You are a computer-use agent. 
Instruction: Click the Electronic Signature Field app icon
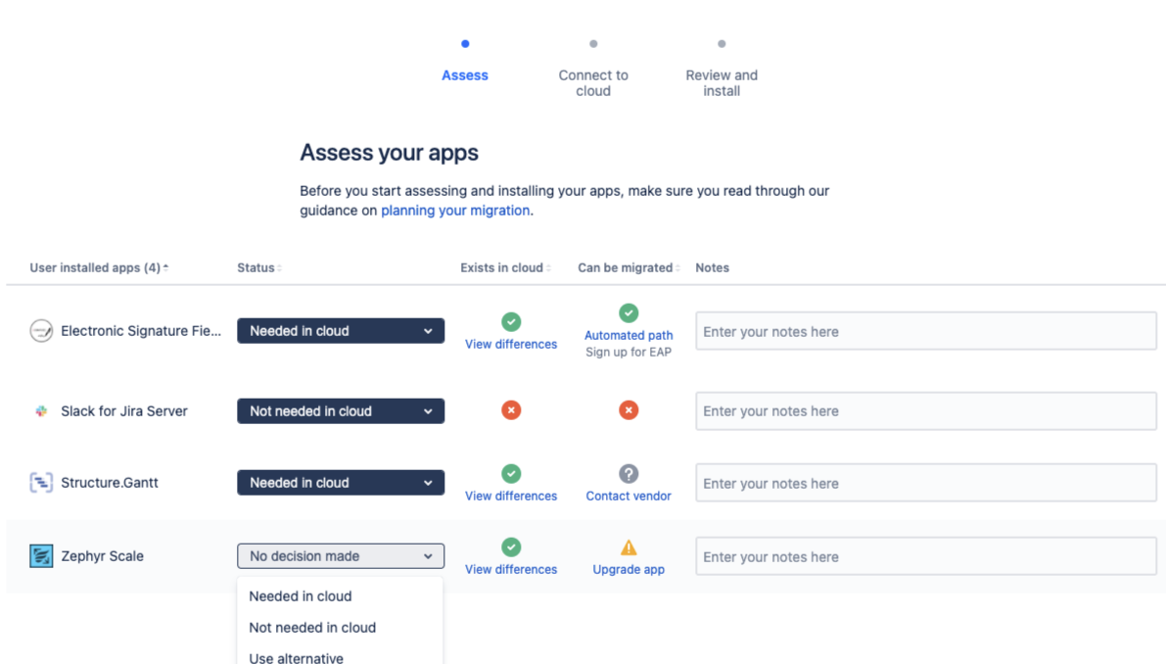pyautogui.click(x=41, y=331)
